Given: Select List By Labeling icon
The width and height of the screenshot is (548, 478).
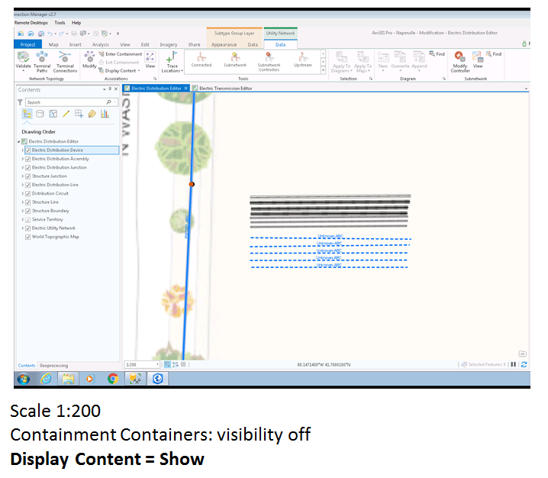Looking at the screenshot, I should (92, 114).
